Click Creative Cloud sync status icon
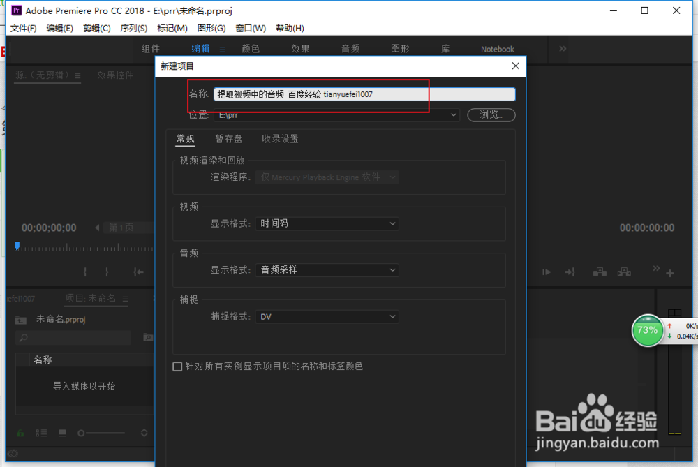 (x=13, y=454)
